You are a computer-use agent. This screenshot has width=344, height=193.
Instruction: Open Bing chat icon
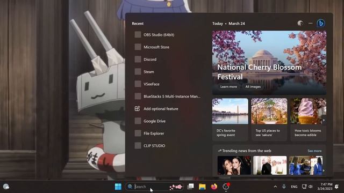tap(321, 23)
